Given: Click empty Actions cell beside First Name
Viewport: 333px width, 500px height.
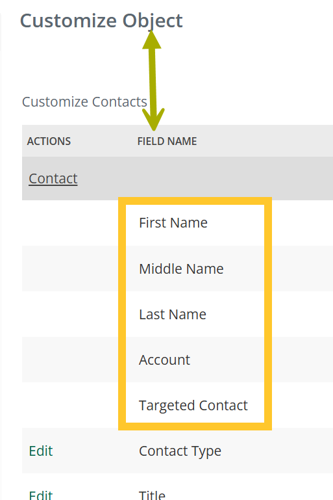Looking at the screenshot, I should (x=70, y=223).
